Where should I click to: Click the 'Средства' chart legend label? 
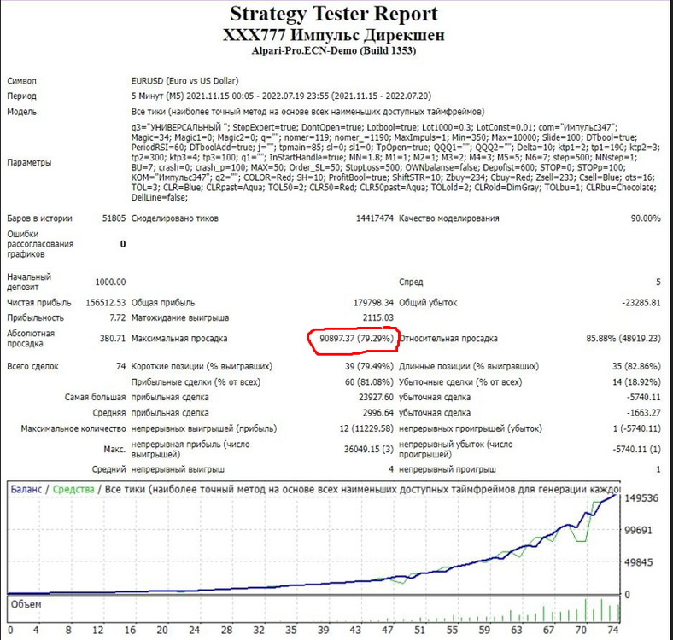click(73, 489)
